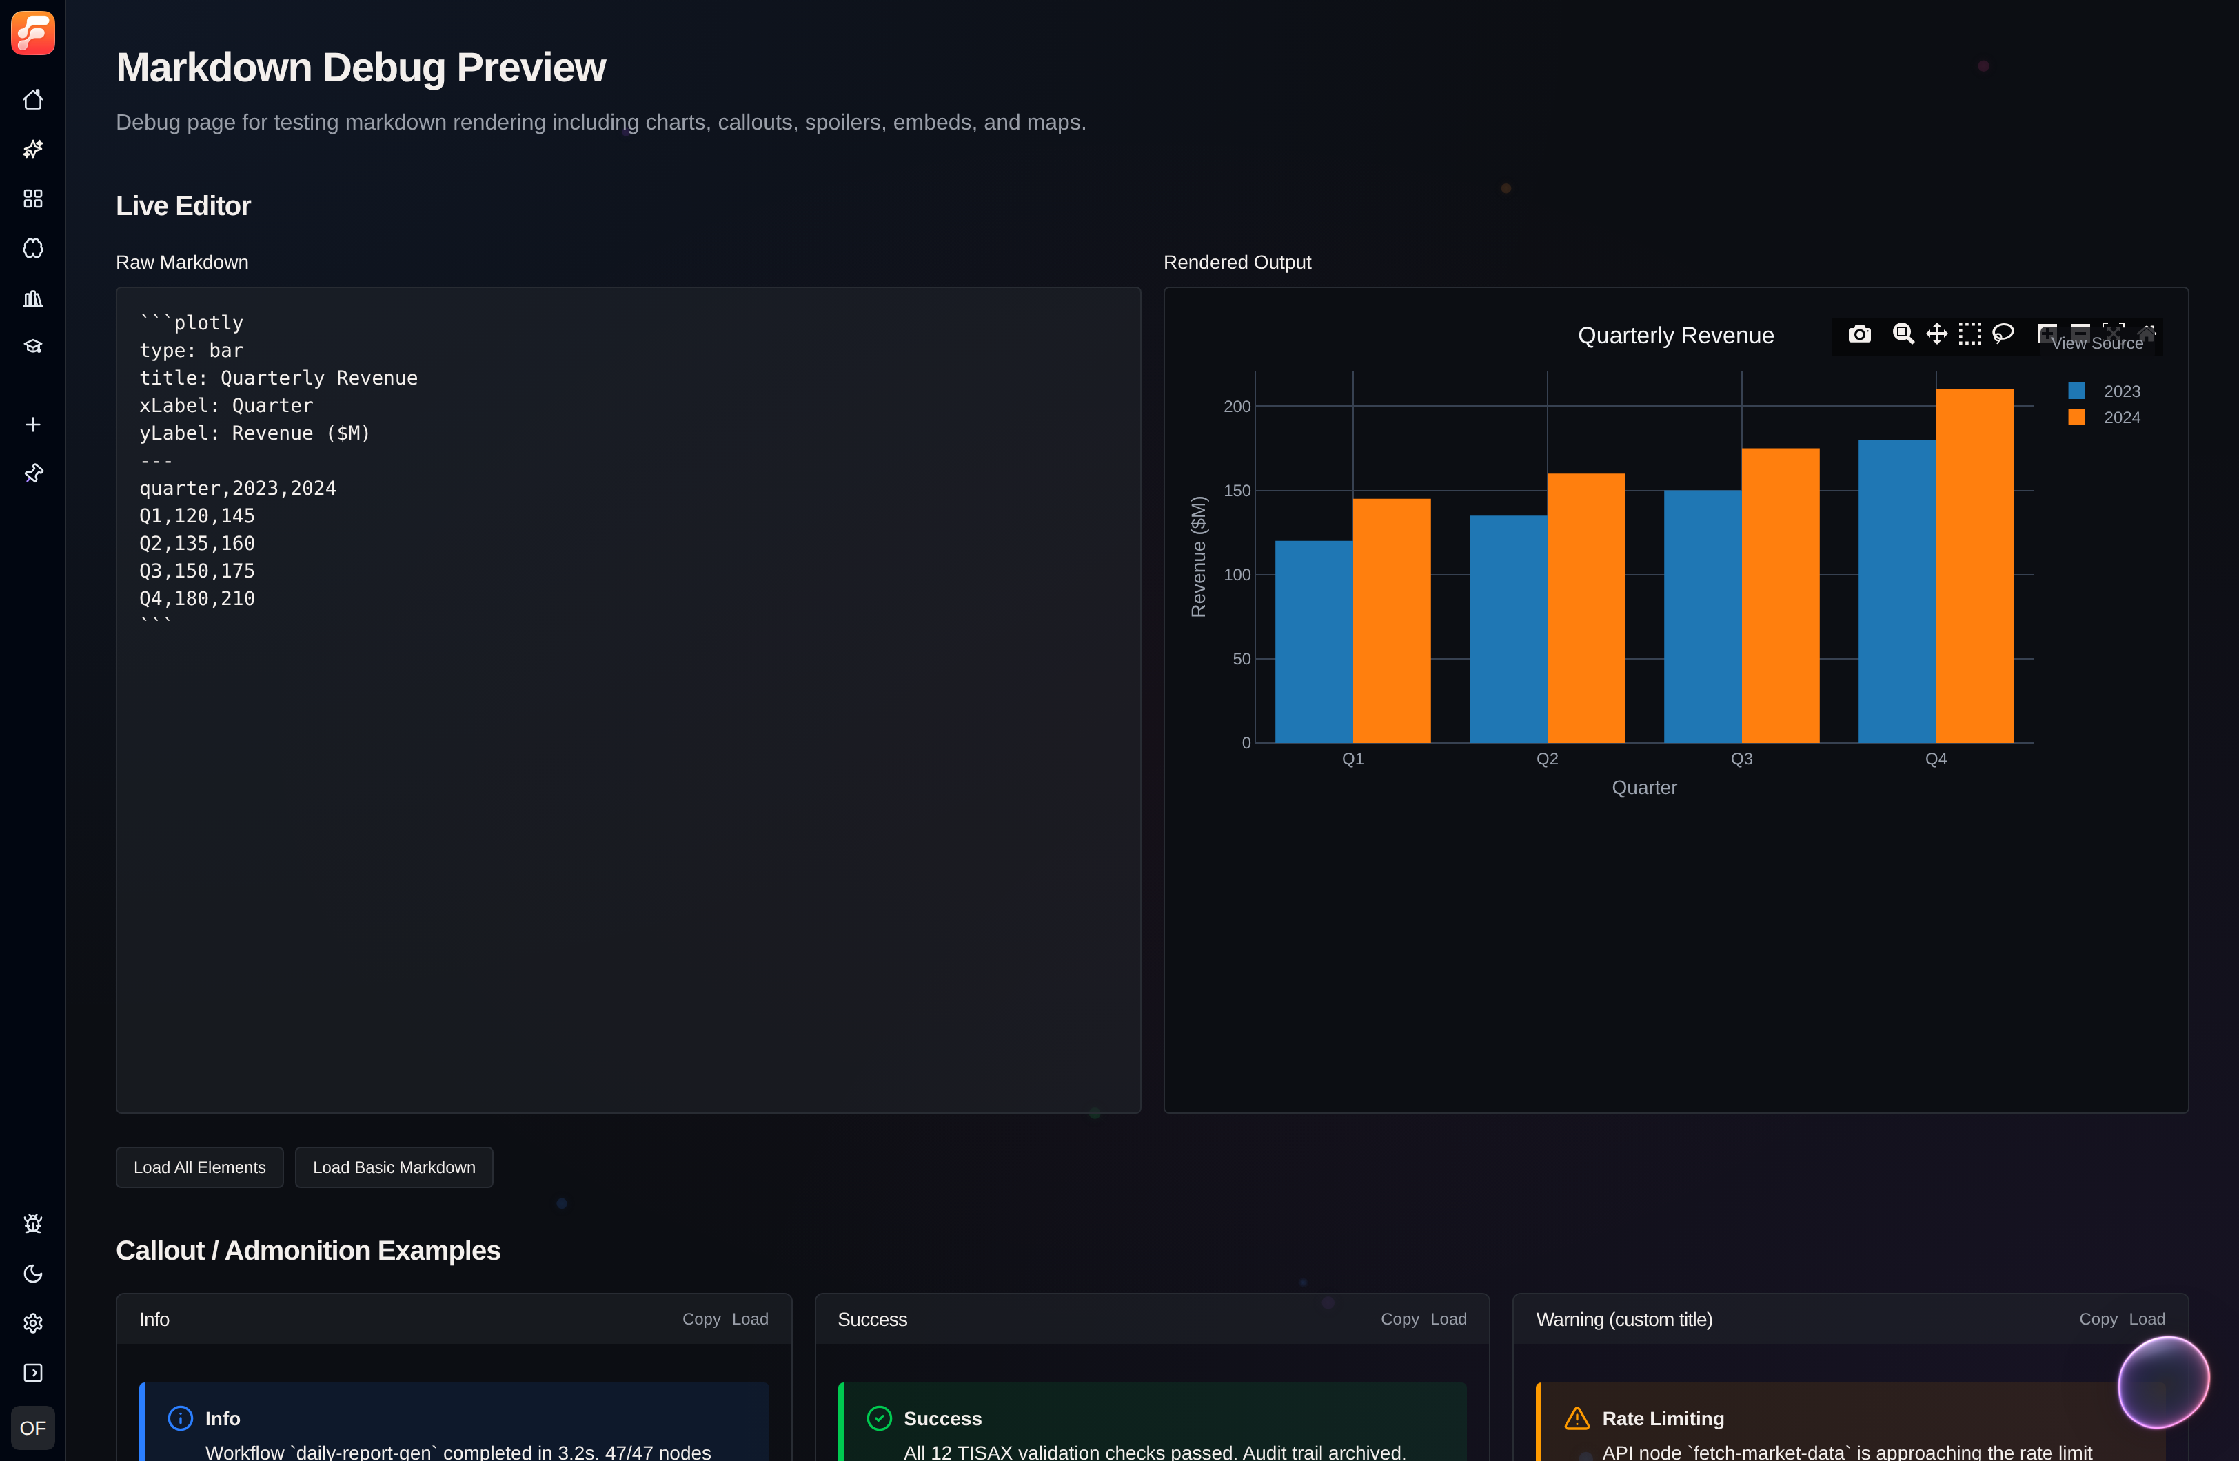This screenshot has height=1461, width=2239.
Task: Click the OF user avatar
Action: [33, 1427]
